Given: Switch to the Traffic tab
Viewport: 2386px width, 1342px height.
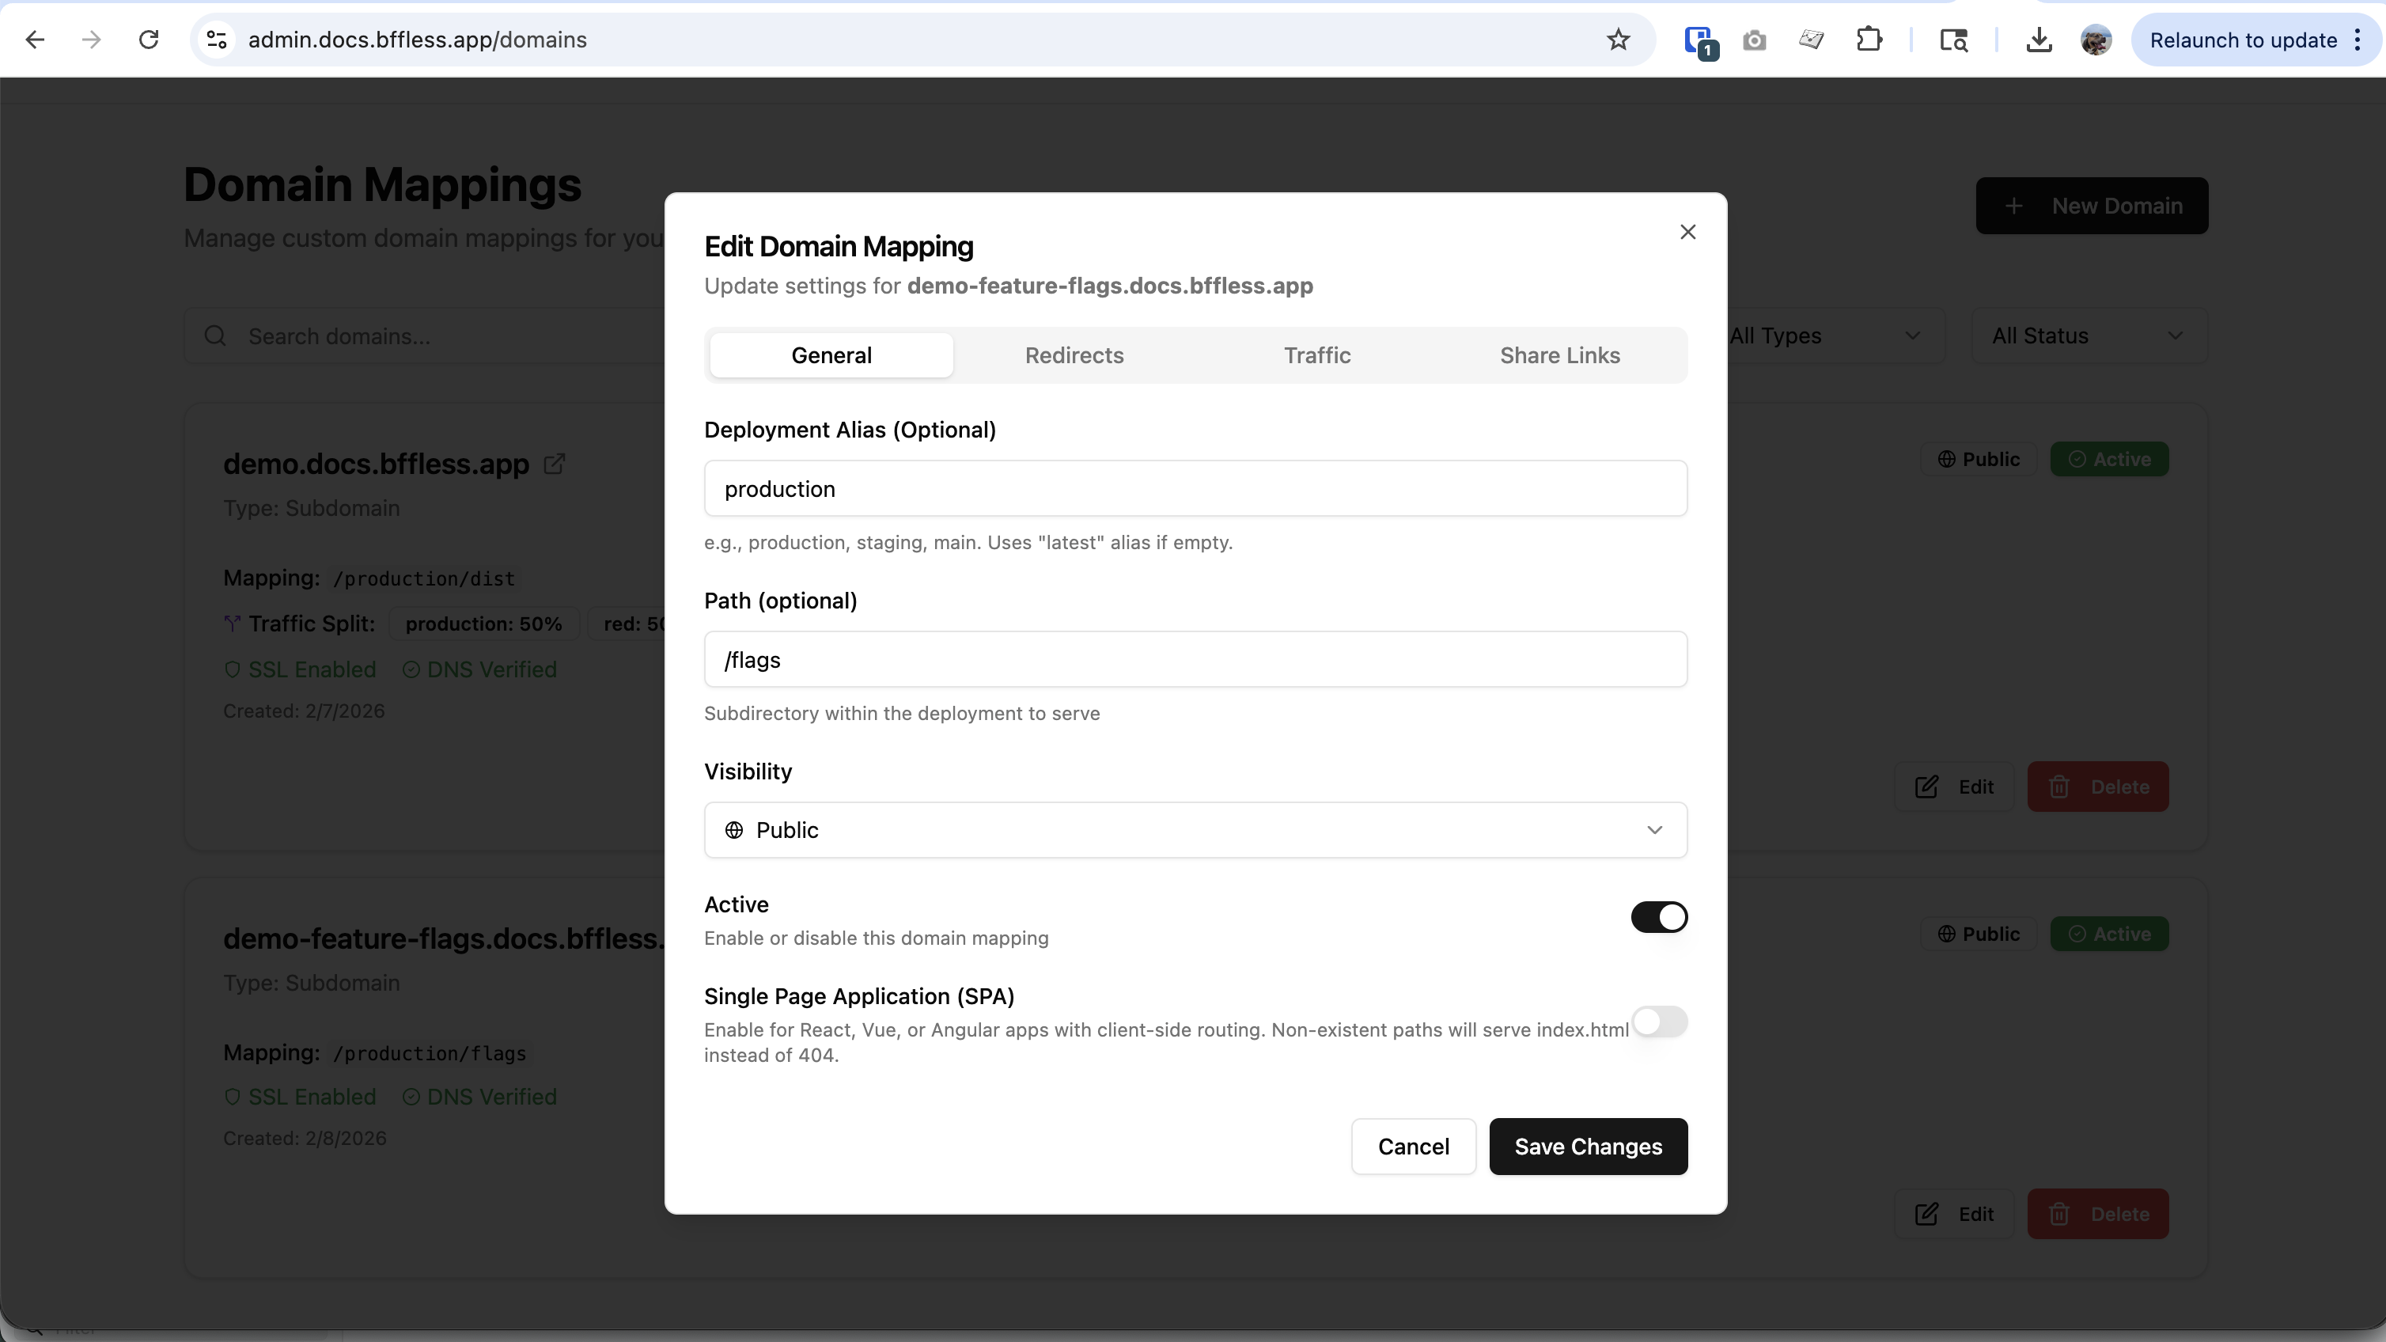Looking at the screenshot, I should tap(1316, 355).
